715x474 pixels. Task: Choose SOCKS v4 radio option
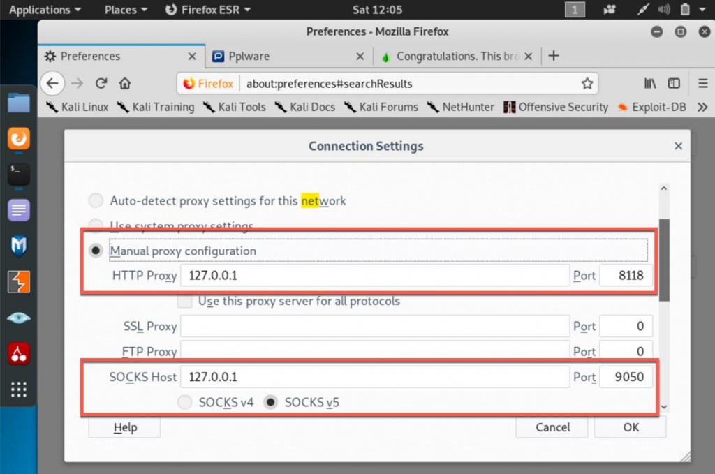click(x=184, y=403)
